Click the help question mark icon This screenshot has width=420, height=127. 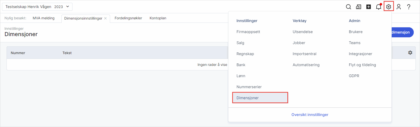click(x=409, y=7)
